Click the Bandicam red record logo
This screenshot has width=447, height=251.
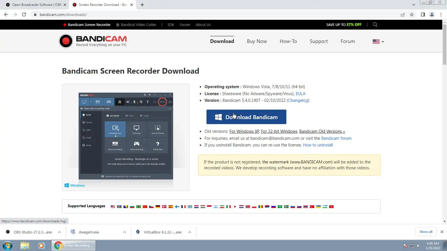coord(66,41)
